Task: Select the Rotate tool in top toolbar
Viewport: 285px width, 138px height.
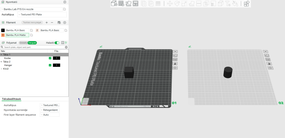Action: coord(177,4)
